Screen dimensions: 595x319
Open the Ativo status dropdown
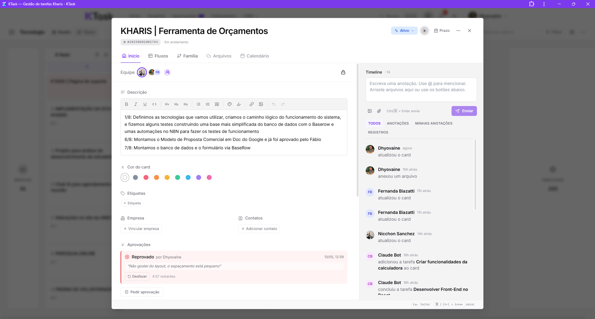click(404, 31)
